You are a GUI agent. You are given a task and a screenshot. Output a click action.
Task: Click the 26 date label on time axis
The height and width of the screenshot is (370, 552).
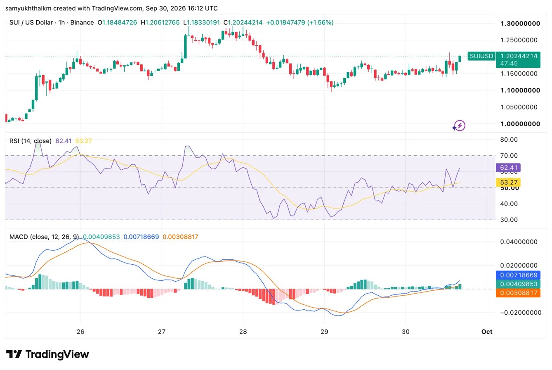click(x=80, y=332)
